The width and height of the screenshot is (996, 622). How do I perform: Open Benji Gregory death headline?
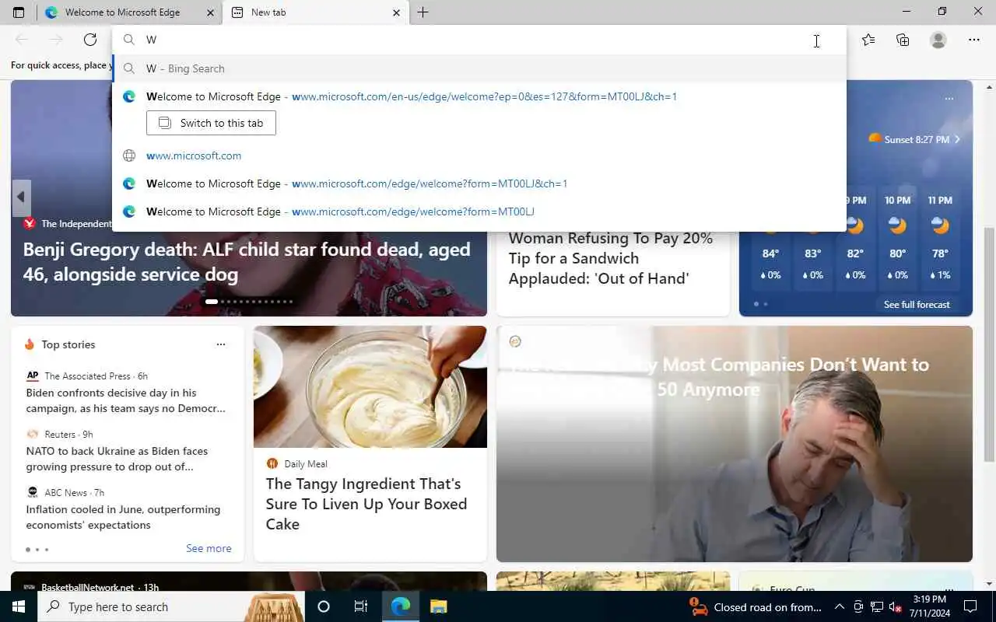[x=247, y=261]
